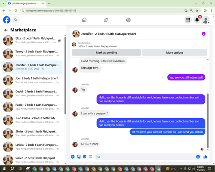Open Eliza conversation in the list

(32, 40)
